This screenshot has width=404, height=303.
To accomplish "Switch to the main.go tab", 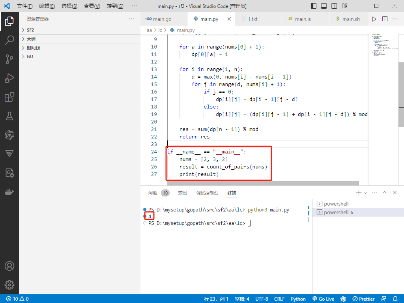I will 164,19.
